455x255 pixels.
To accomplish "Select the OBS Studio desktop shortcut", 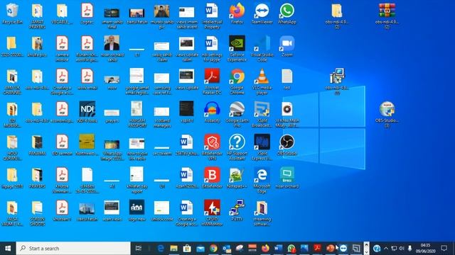I will click(287, 145).
